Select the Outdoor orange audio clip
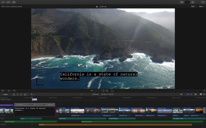 click(115, 125)
